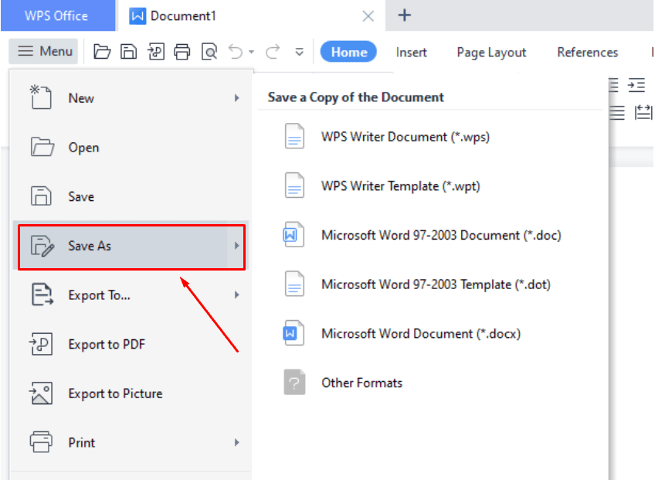Save as Microsoft Word Document (*.docx)
655x480 pixels.
click(430, 334)
